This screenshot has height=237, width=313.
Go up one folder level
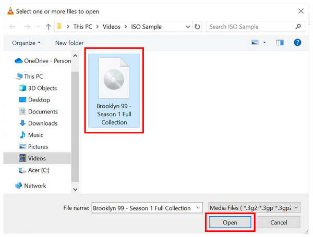click(x=48, y=27)
